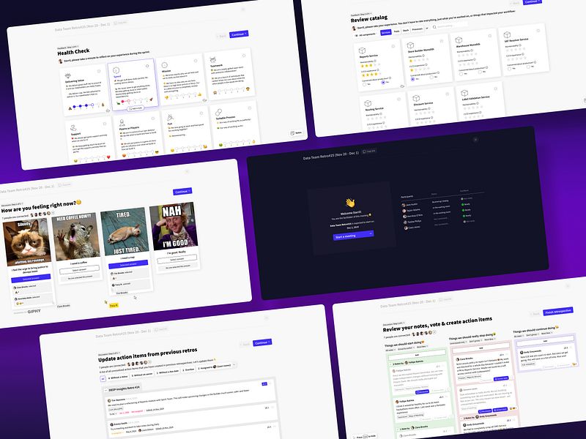
Task: Click the 'Nah I'm good' meme thumbnail
Action: [173, 226]
